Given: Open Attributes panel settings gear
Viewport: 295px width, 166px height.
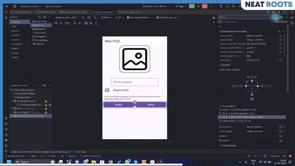Looking at the screenshot, I should pyautogui.click(x=281, y=17).
